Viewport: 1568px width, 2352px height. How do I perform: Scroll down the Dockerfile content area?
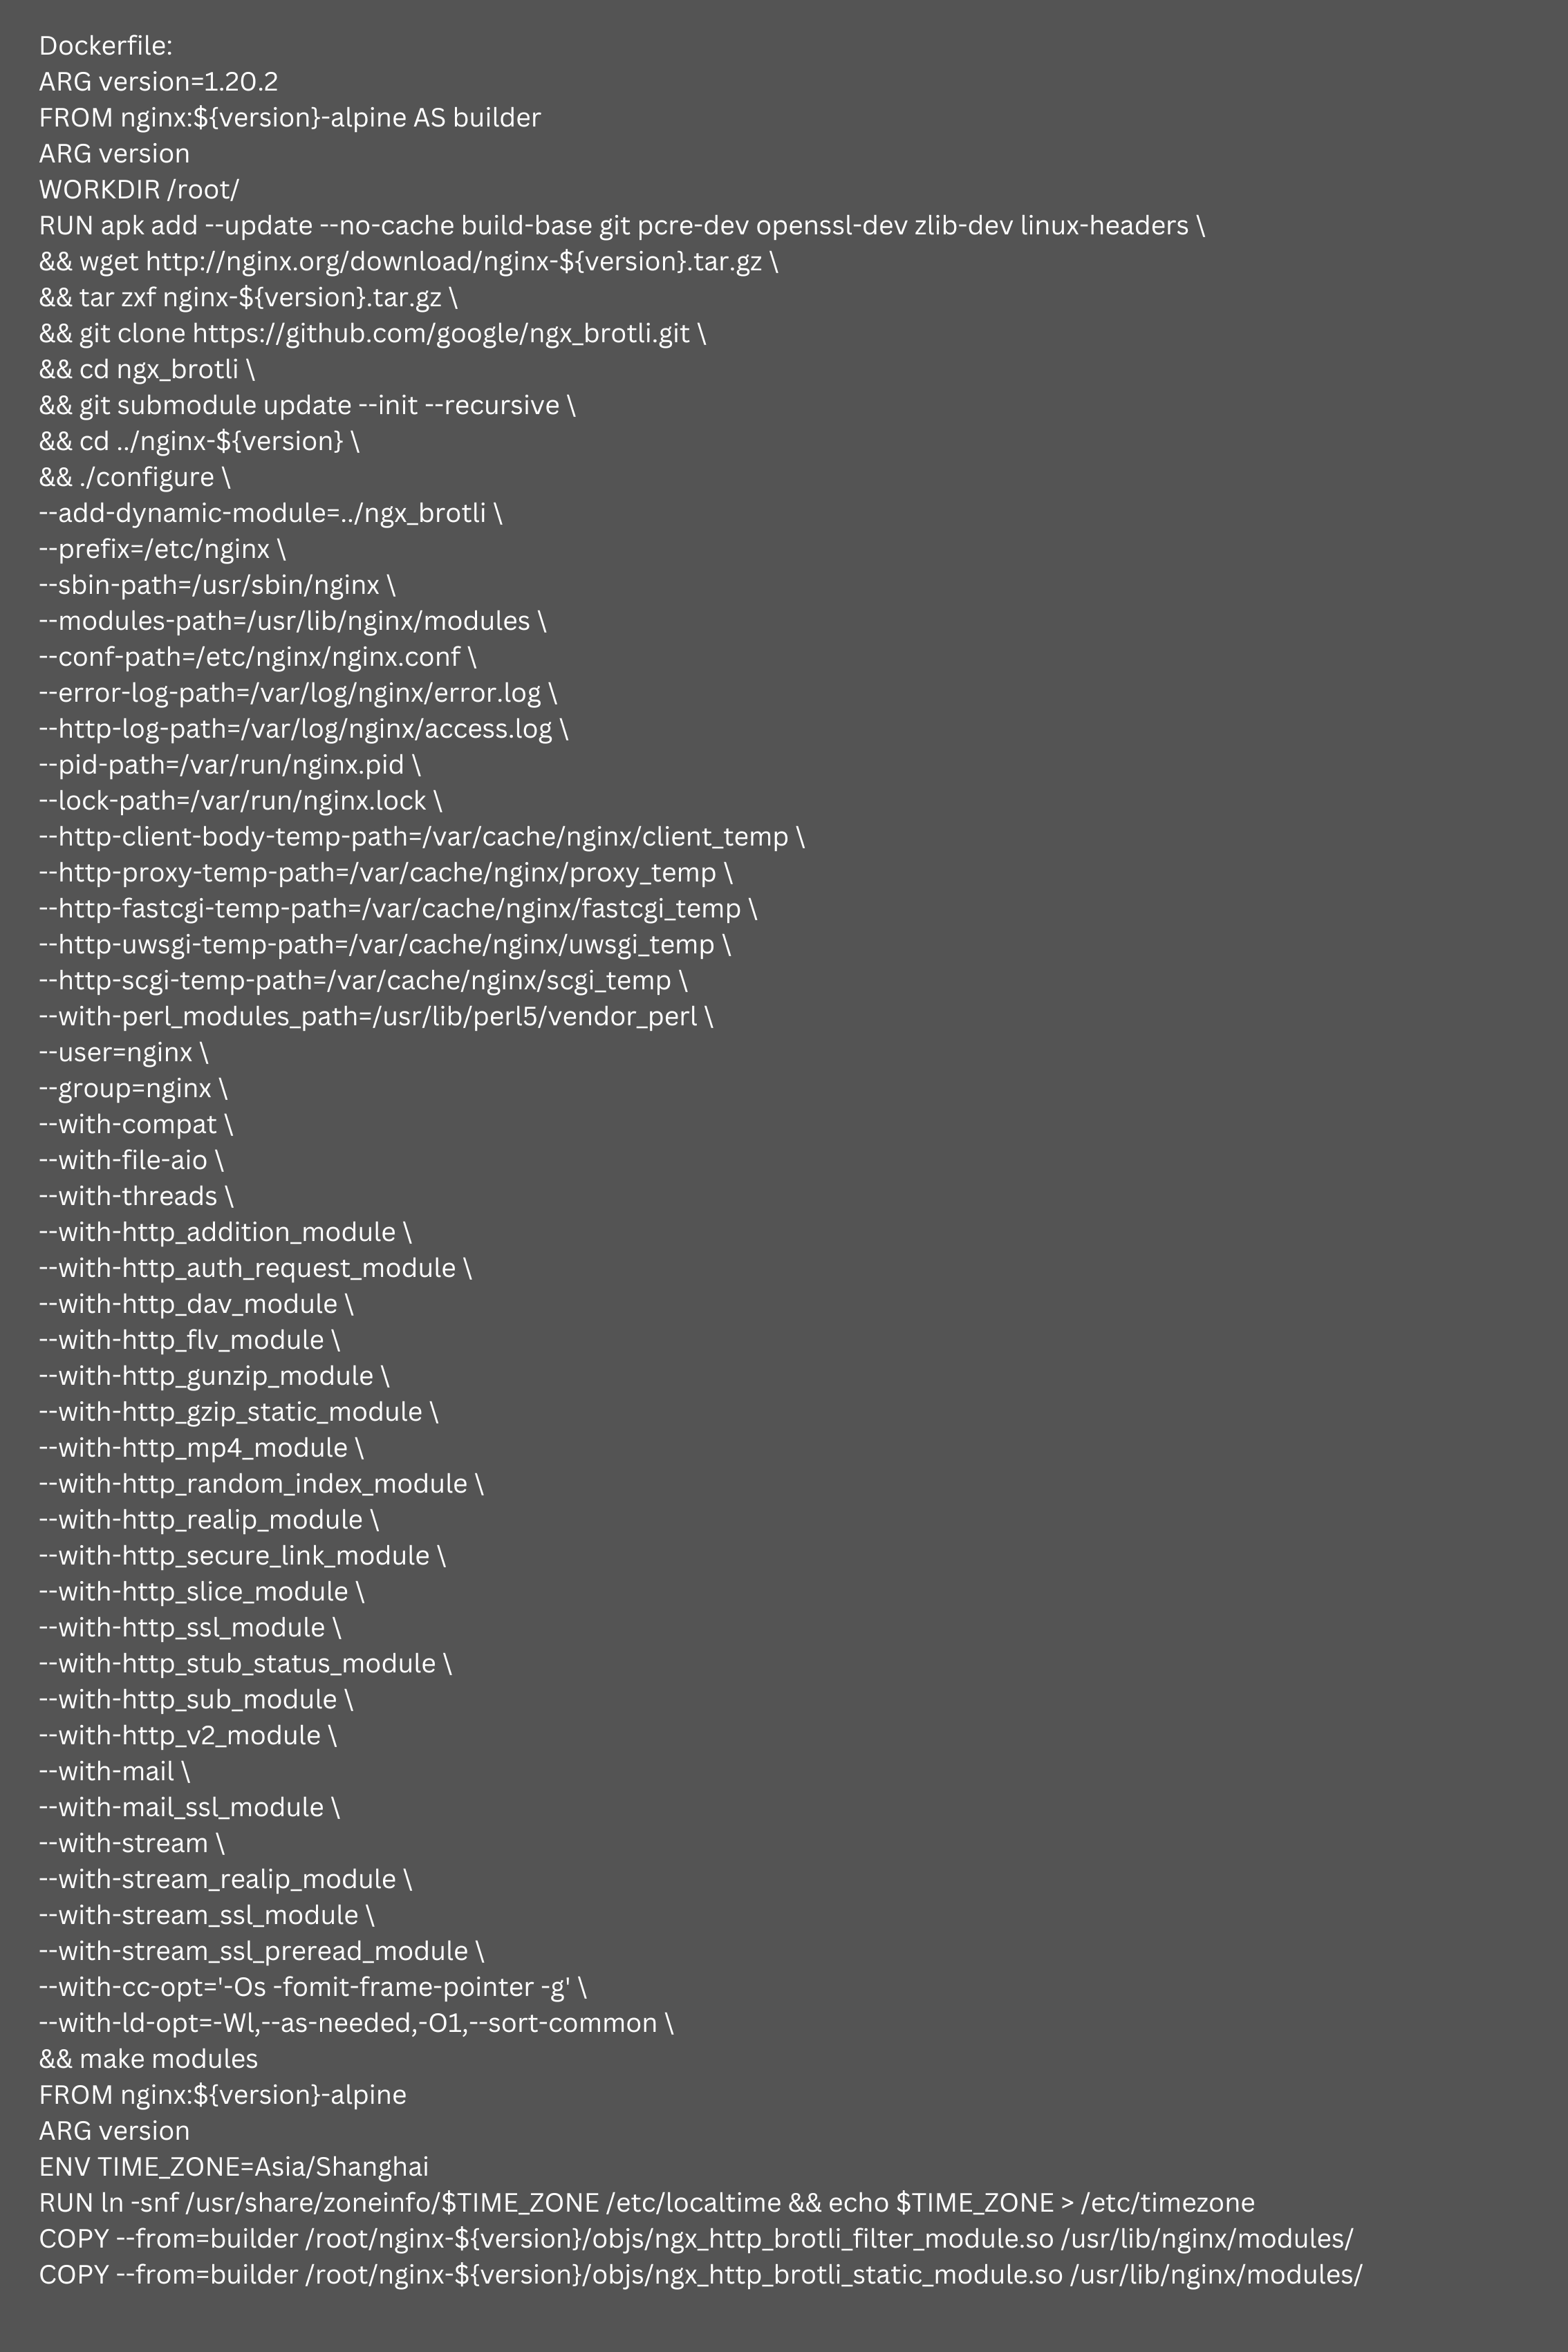point(784,1176)
